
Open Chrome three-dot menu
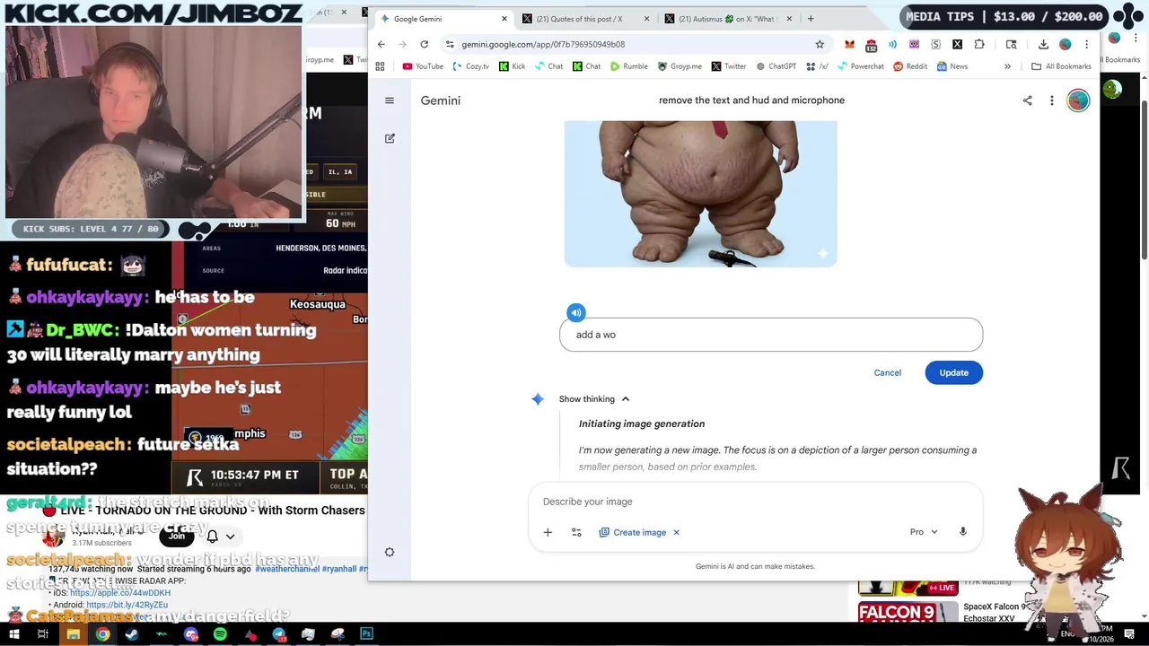coord(1086,44)
